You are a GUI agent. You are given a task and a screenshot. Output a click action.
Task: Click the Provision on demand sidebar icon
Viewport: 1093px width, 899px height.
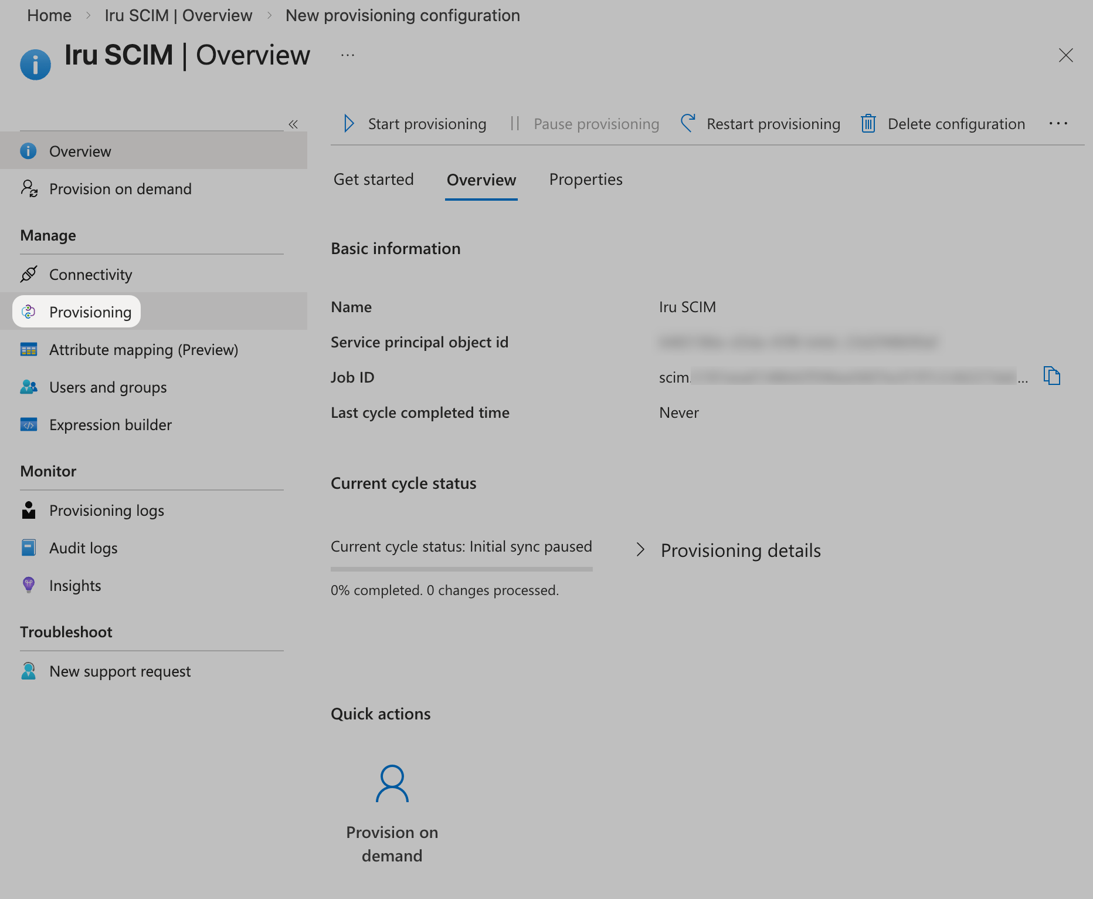[29, 188]
